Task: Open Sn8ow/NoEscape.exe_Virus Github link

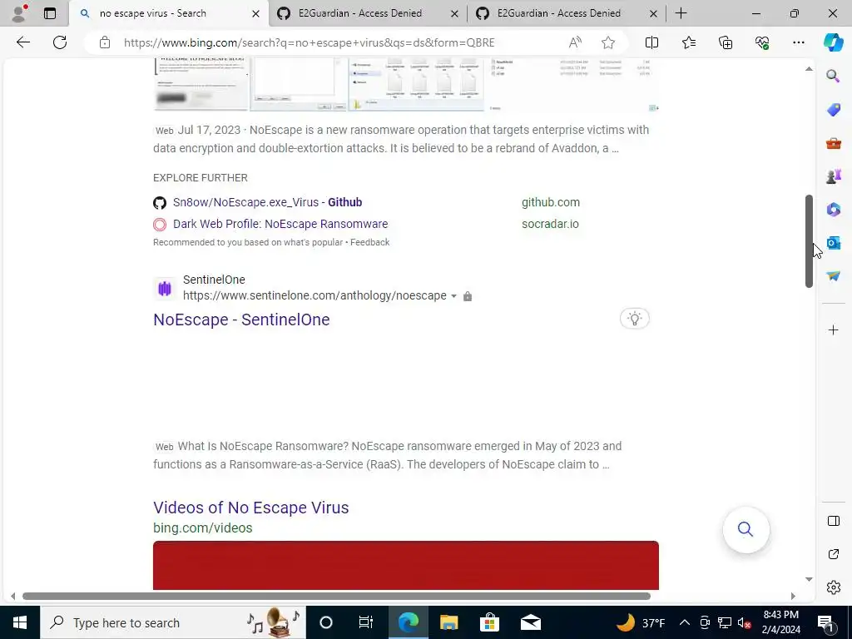Action: [267, 202]
